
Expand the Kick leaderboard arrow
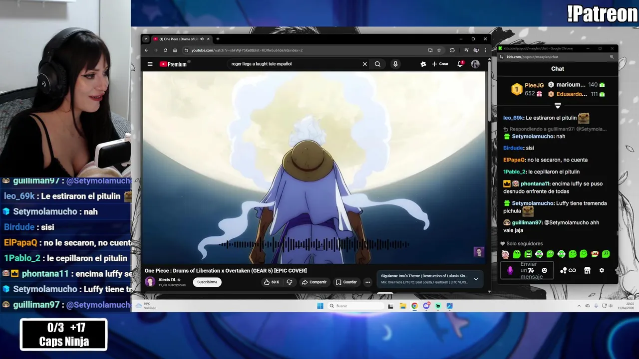pyautogui.click(x=558, y=106)
